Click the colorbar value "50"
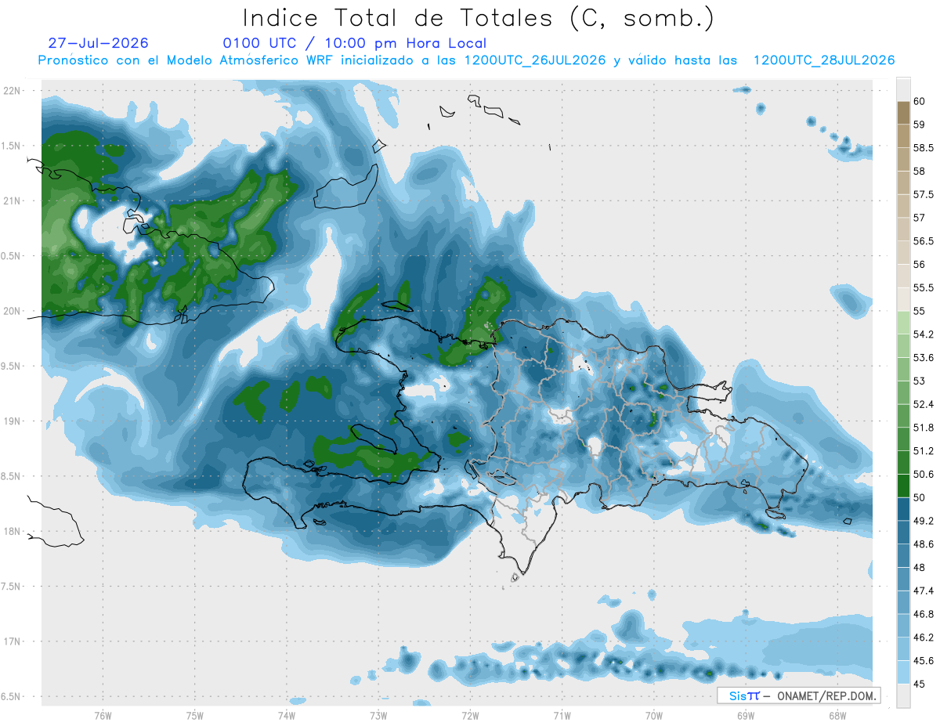 [x=920, y=498]
